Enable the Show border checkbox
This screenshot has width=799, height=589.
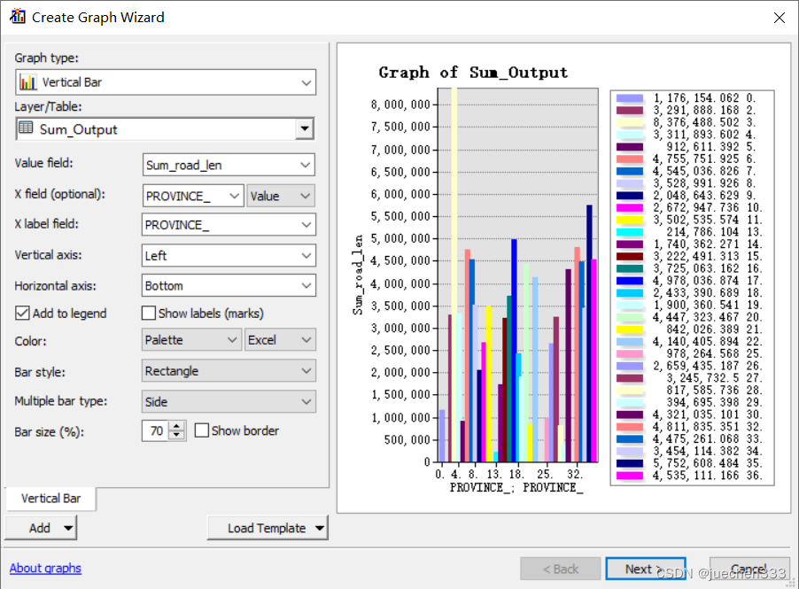point(202,430)
